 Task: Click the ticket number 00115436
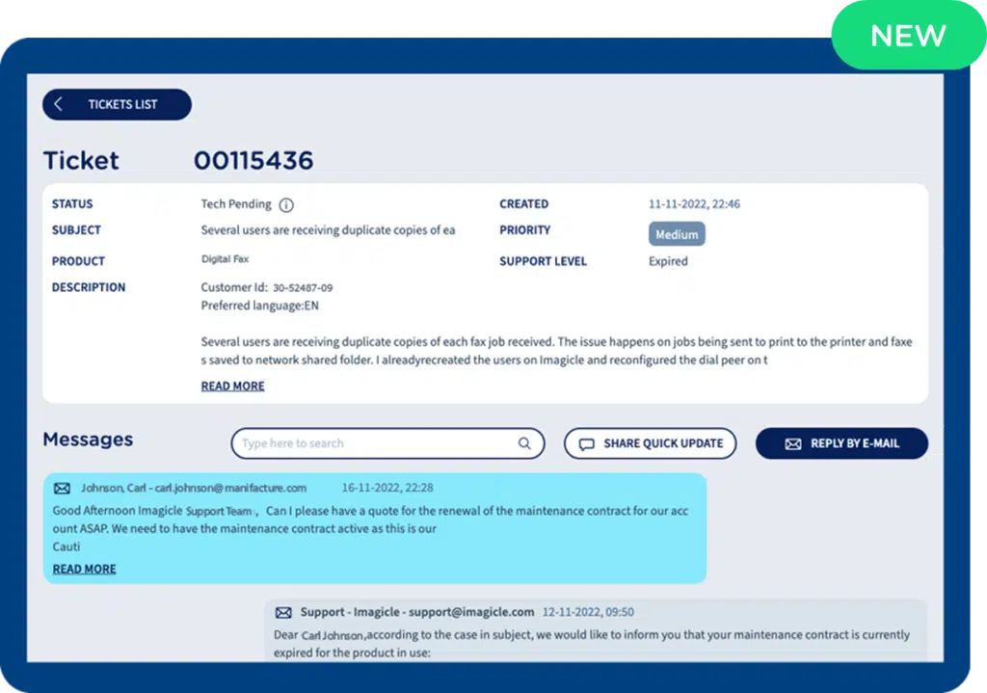(253, 160)
